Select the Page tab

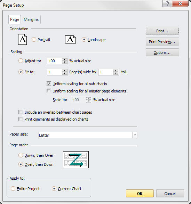15,19
